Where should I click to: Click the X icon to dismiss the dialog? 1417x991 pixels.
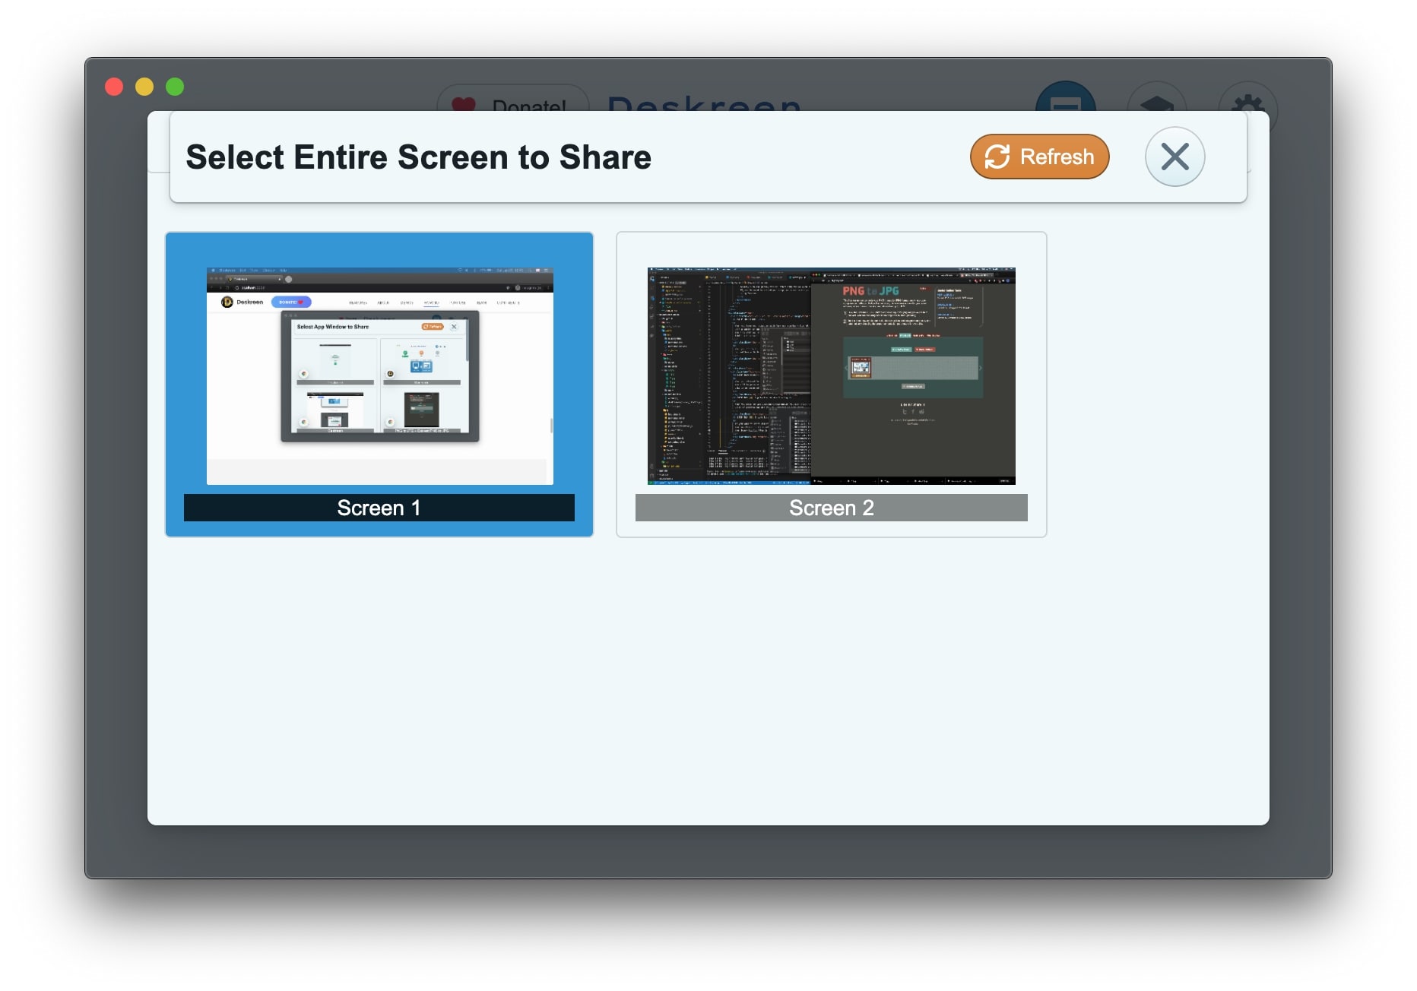tap(1174, 157)
